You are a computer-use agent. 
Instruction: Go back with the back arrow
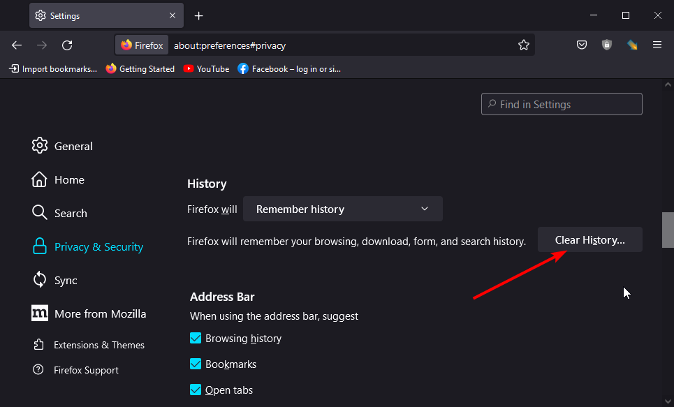click(x=17, y=45)
